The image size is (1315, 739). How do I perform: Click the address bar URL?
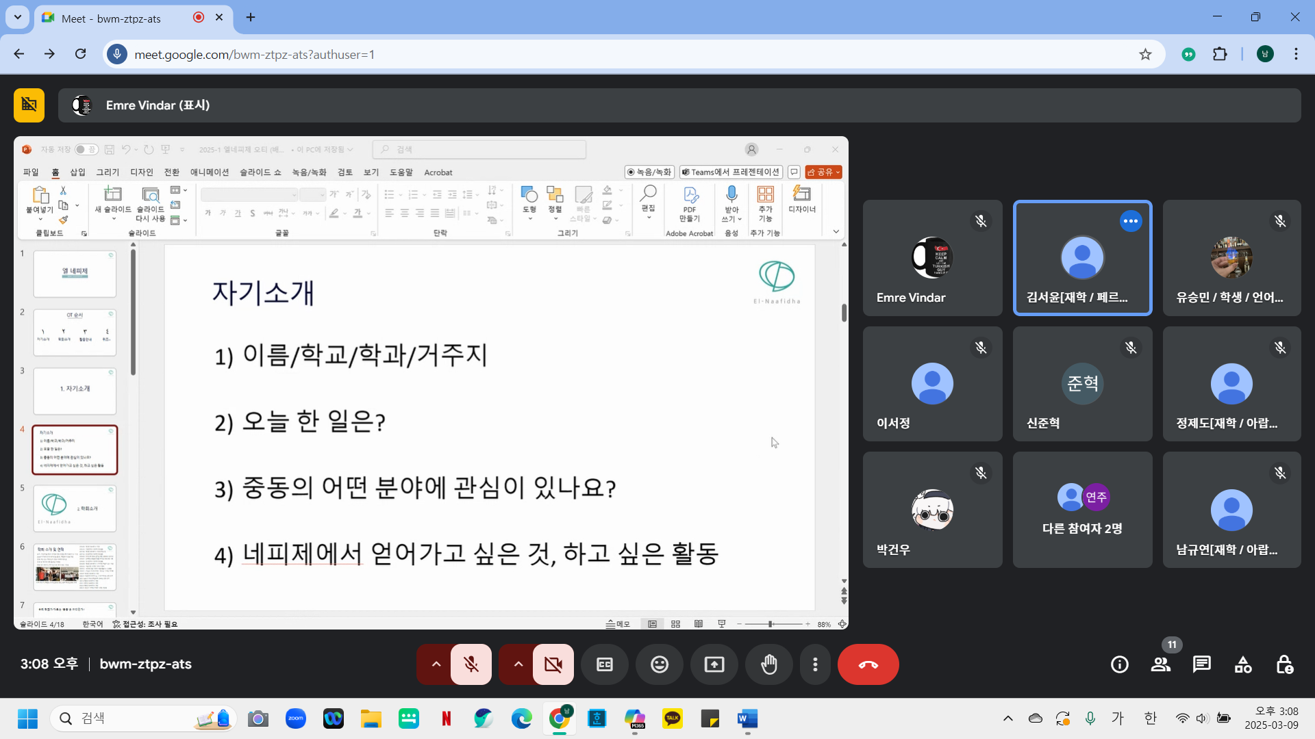(x=254, y=55)
